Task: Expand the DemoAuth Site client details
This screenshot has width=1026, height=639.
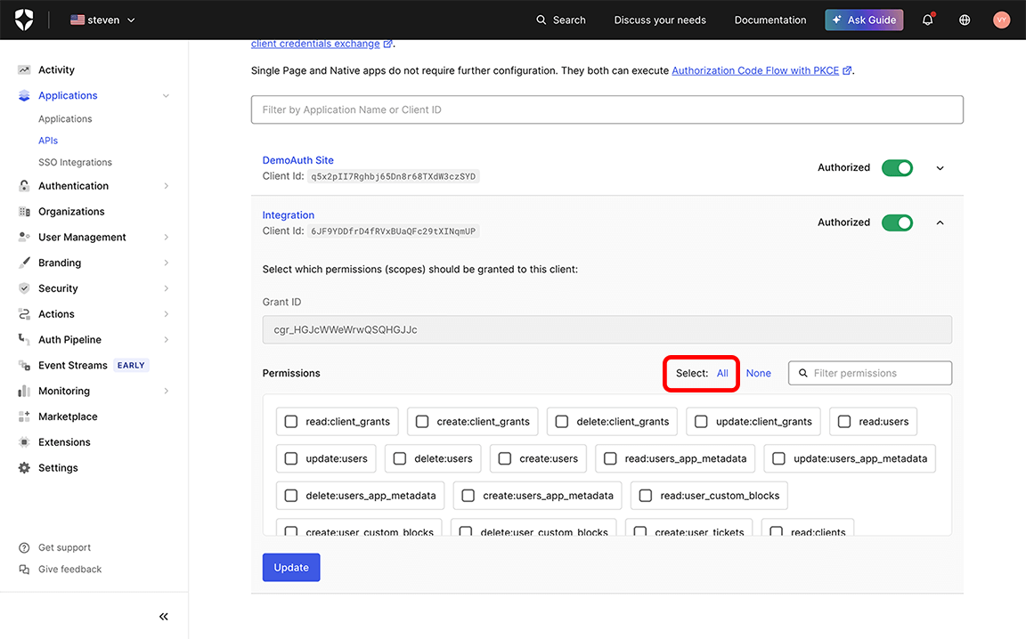Action: tap(940, 167)
